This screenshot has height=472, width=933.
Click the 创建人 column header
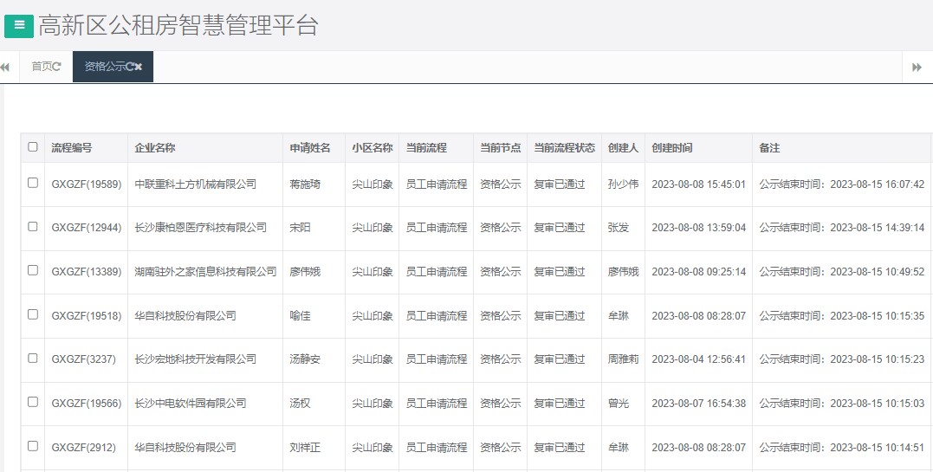pos(623,147)
